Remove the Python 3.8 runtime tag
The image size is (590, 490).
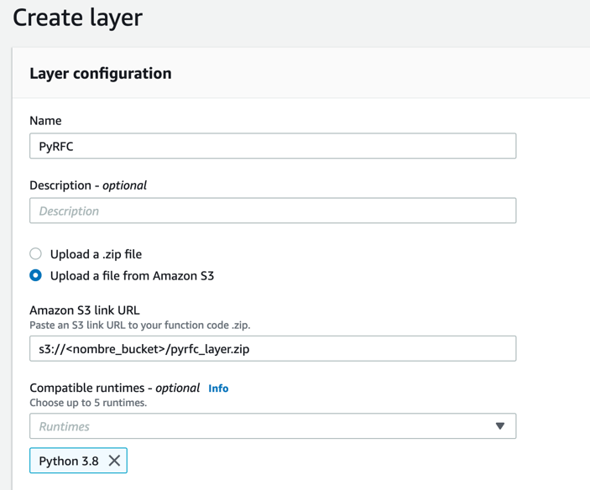[x=114, y=461]
